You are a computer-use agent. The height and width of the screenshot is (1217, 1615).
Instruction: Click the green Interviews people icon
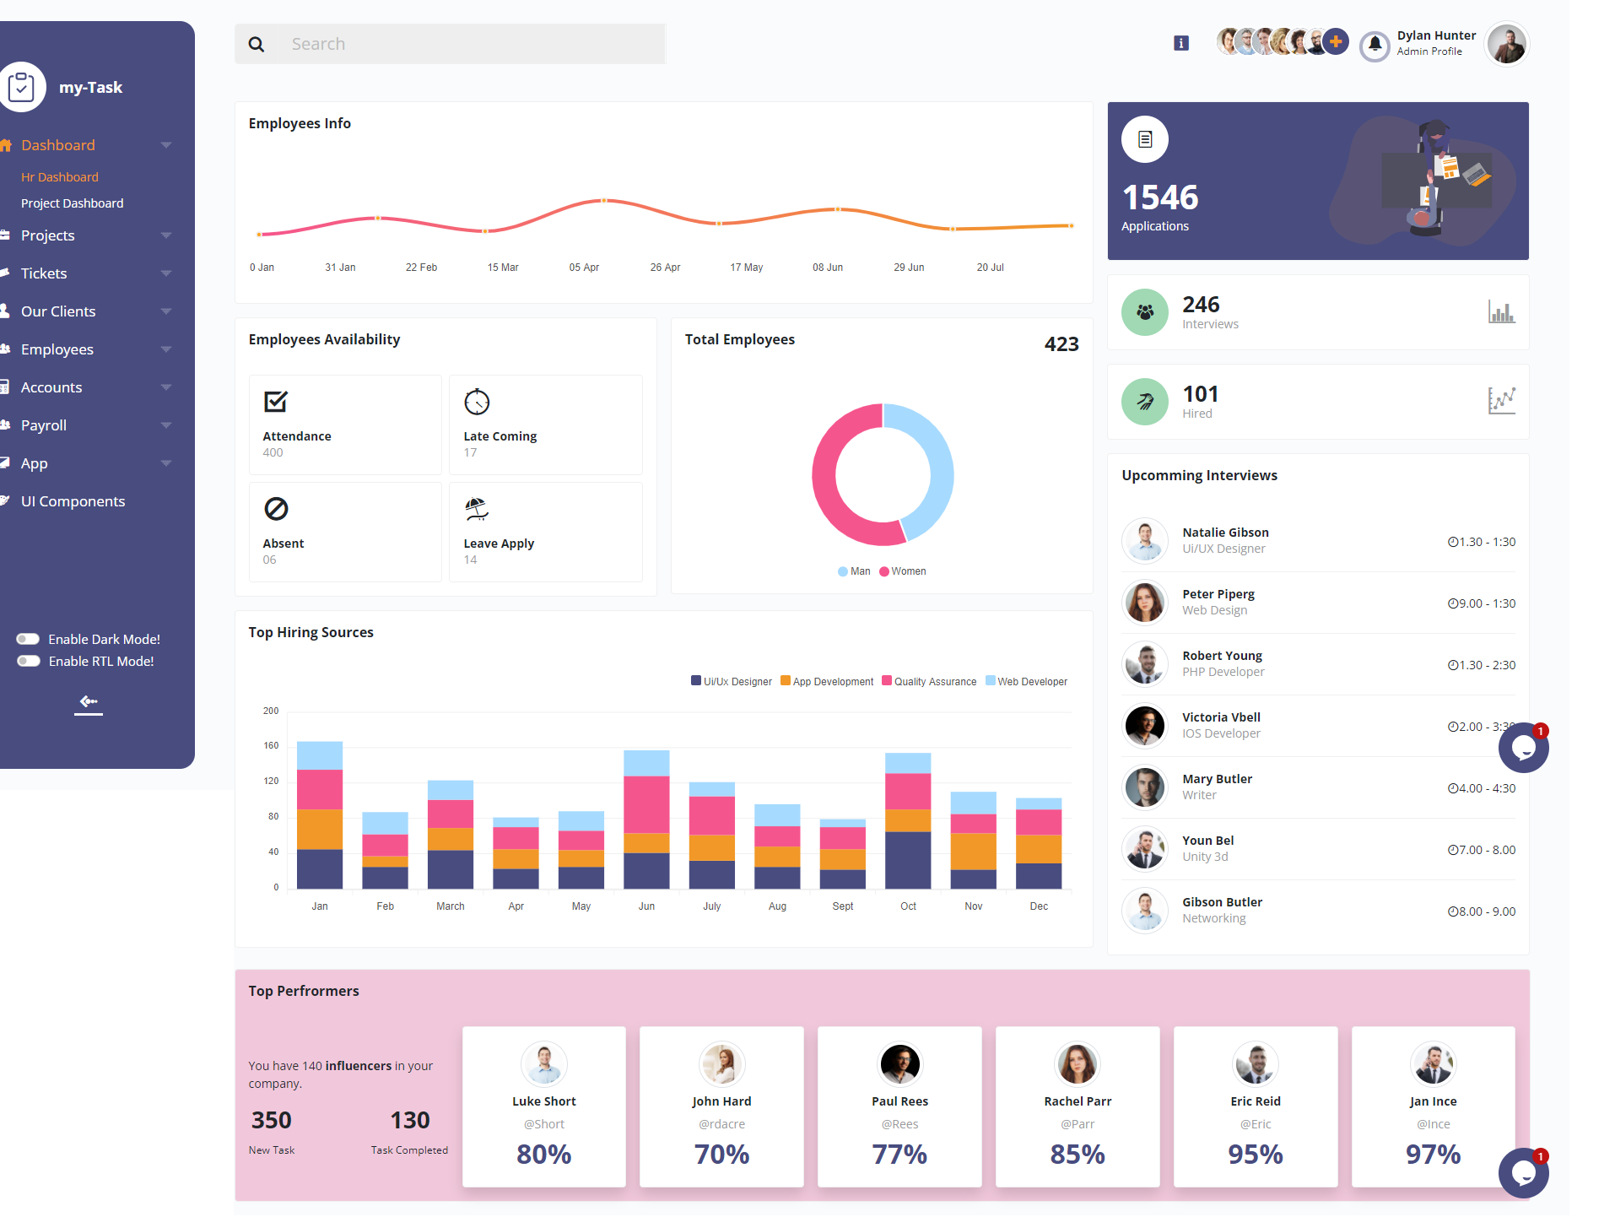point(1145,312)
